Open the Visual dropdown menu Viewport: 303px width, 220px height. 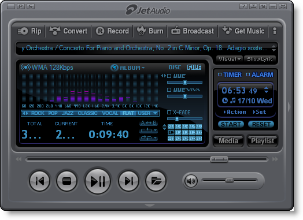pos(230,59)
